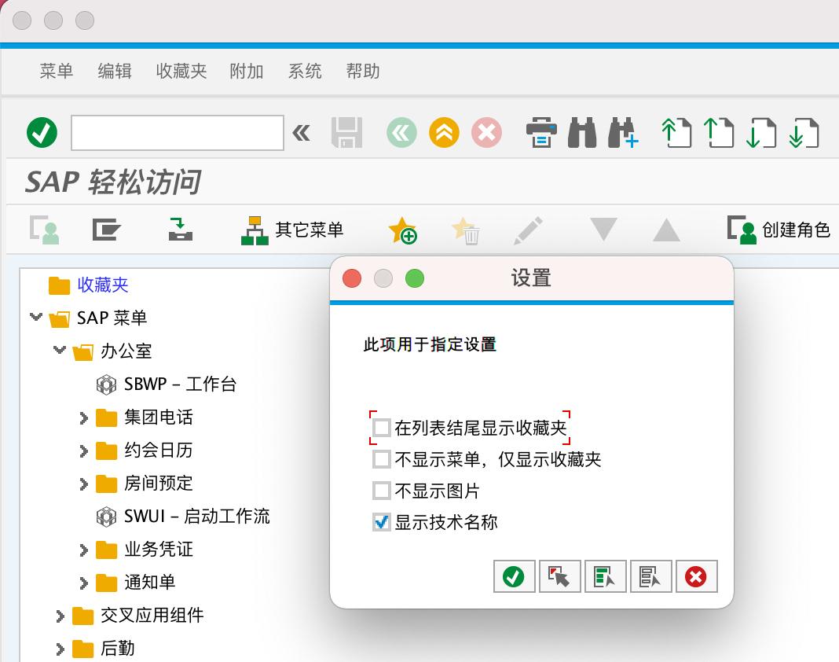Expand the 业务凭证 folder

83,550
